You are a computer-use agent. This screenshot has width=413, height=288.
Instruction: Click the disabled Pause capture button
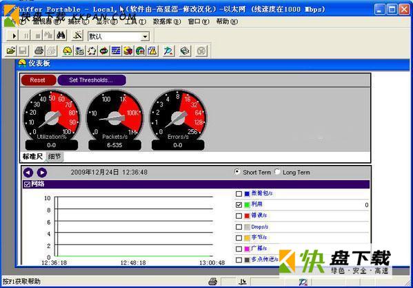click(26, 36)
